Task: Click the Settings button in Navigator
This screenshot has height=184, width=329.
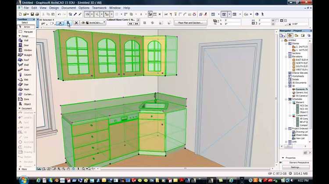Action: 295,167
